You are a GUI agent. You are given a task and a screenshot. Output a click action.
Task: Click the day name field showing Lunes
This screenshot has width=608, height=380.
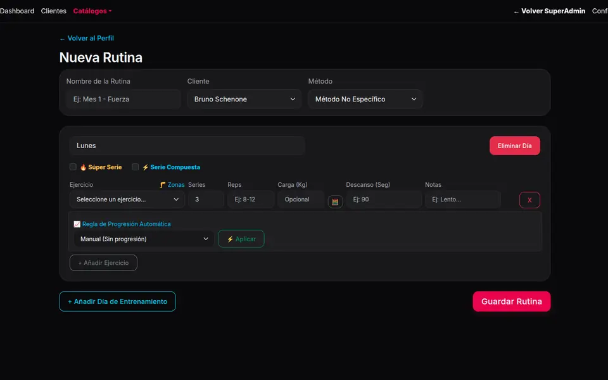coord(187,146)
